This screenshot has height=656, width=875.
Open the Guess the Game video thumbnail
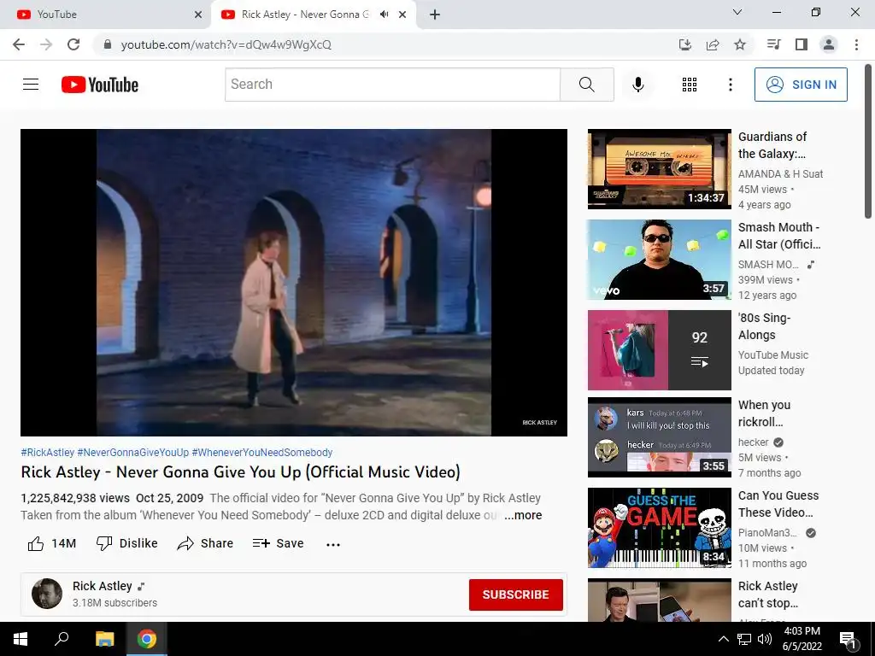(659, 528)
